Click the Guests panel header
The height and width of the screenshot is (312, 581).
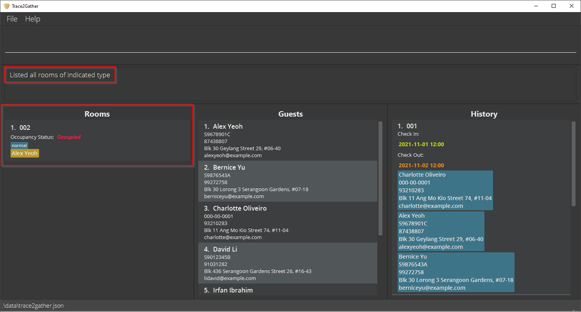[290, 114]
